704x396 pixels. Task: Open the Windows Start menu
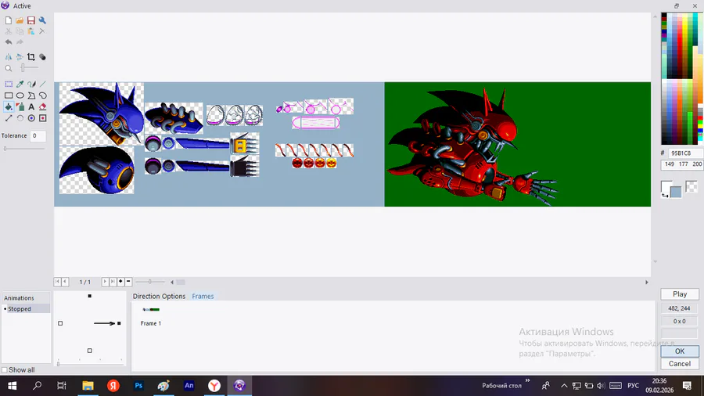[x=12, y=386]
